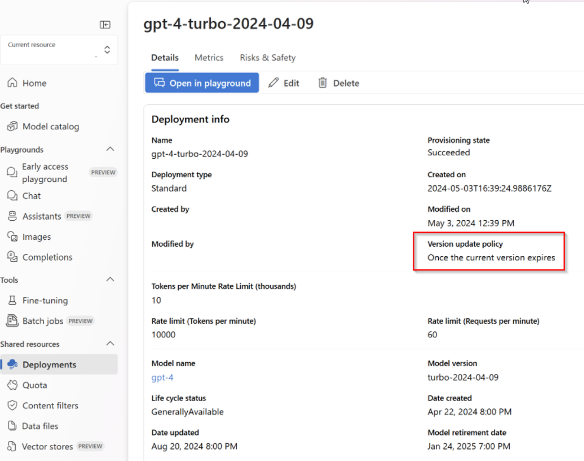The image size is (584, 461).
Task: Click the Data files document icon
Action: coord(12,426)
